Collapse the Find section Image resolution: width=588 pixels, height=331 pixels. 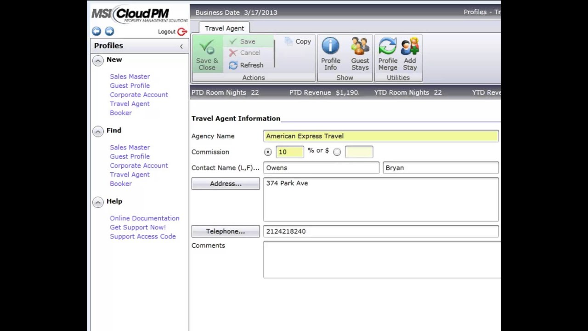pyautogui.click(x=98, y=131)
